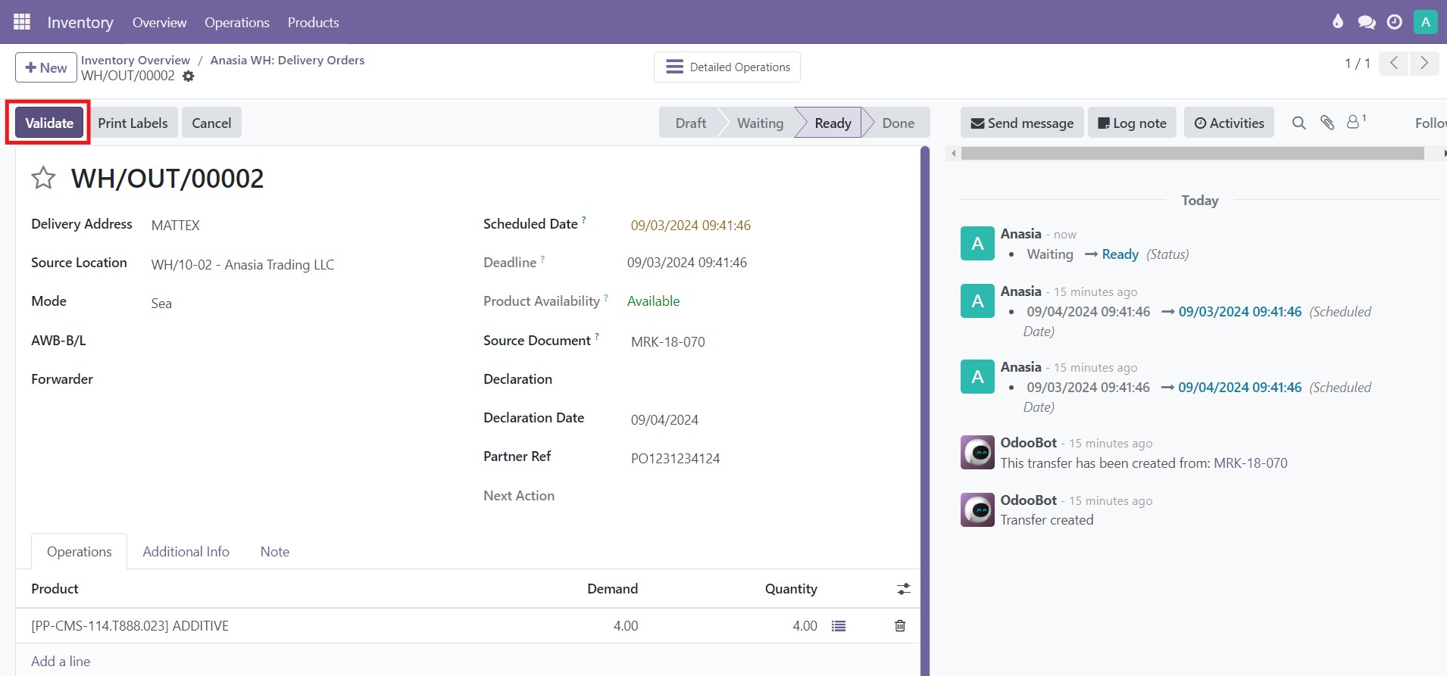
Task: Click the MRK-18-070 link in OdooBot message
Action: pos(1250,463)
